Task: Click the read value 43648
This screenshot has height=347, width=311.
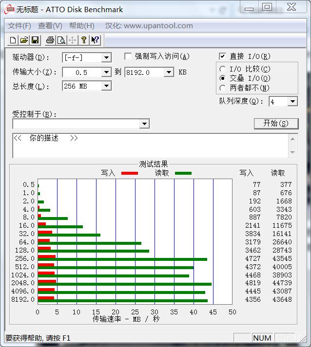Action: click(x=282, y=299)
